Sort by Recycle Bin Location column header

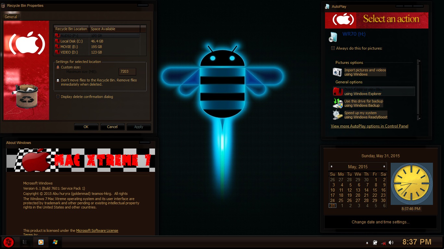71,29
